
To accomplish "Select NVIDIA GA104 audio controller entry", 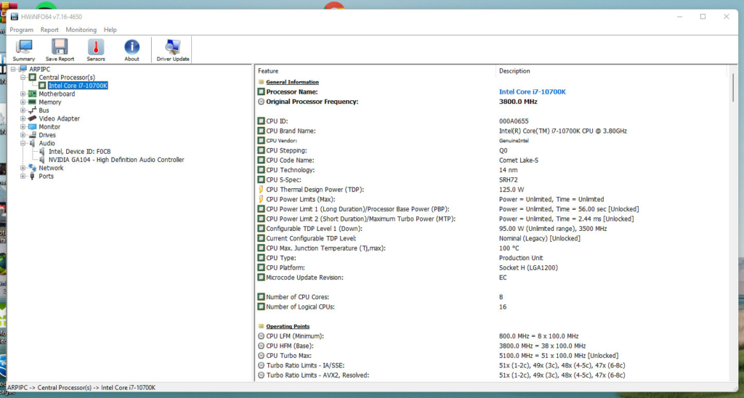I will 116,160.
